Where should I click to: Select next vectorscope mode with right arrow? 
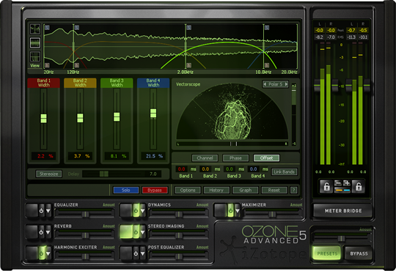(286, 84)
